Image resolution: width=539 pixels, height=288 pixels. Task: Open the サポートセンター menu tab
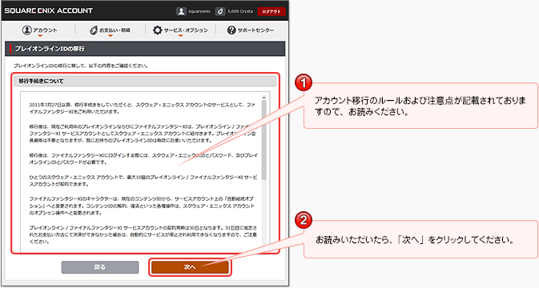coord(251,30)
